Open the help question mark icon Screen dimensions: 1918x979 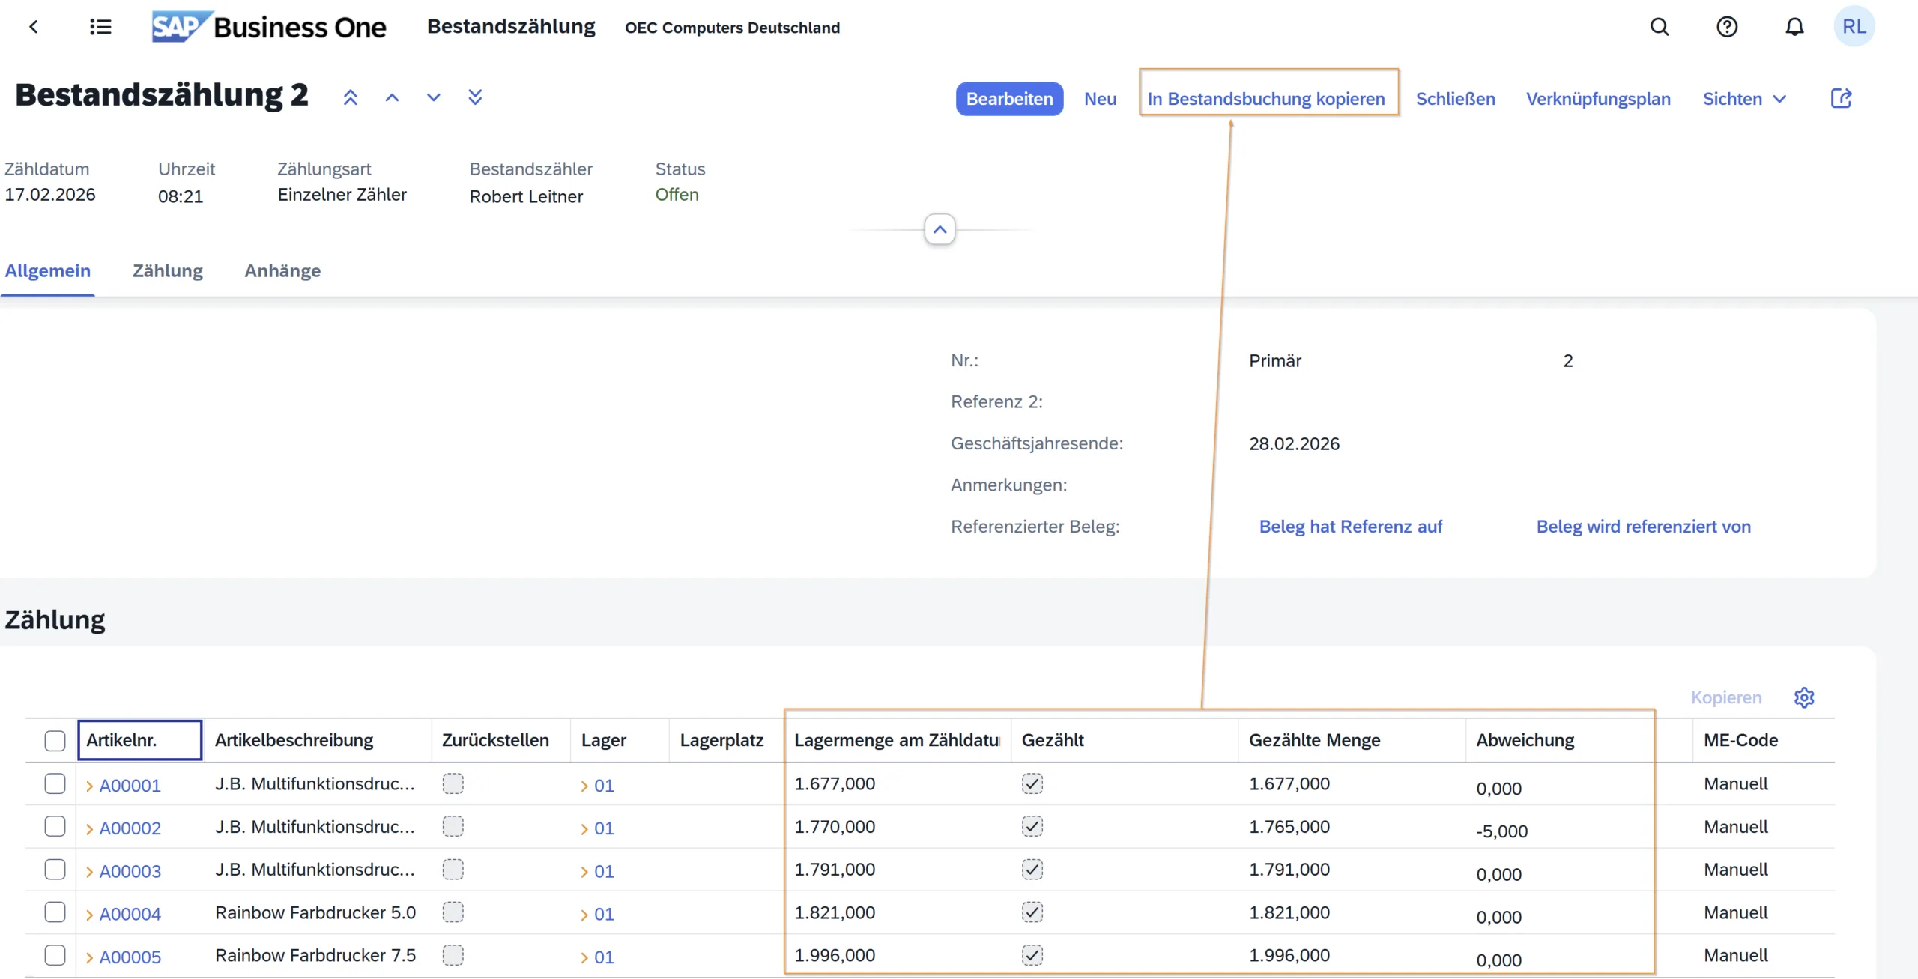(1727, 28)
